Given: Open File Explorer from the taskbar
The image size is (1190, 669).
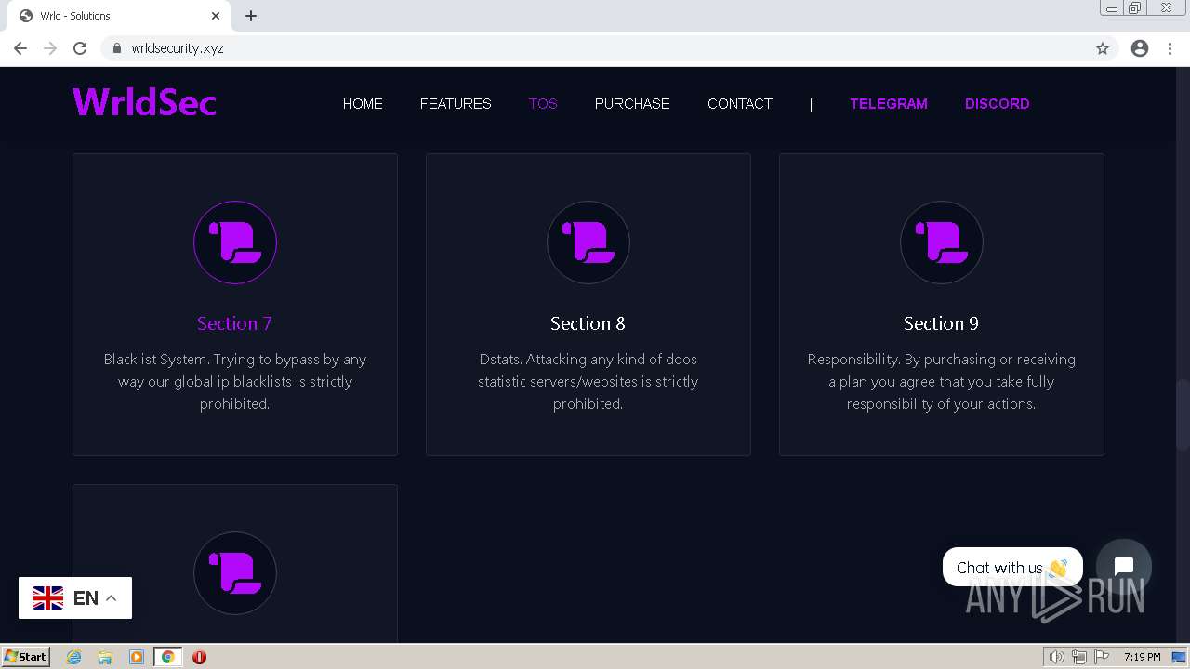Looking at the screenshot, I should pos(105,657).
